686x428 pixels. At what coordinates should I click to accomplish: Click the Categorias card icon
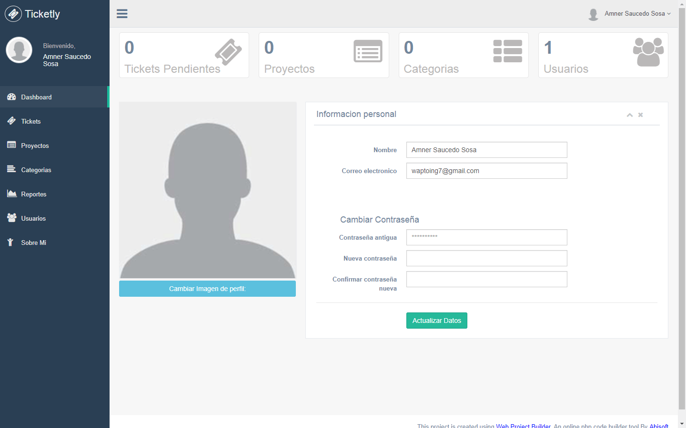pos(507,51)
